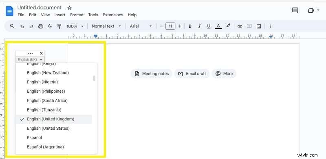This screenshot has height=159, width=326.
Task: Open the File menu
Action: pyautogui.click(x=21, y=15)
